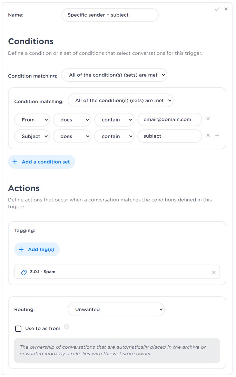Change the 'contain' dropdown in Subject row
236x377 pixels.
click(x=114, y=136)
